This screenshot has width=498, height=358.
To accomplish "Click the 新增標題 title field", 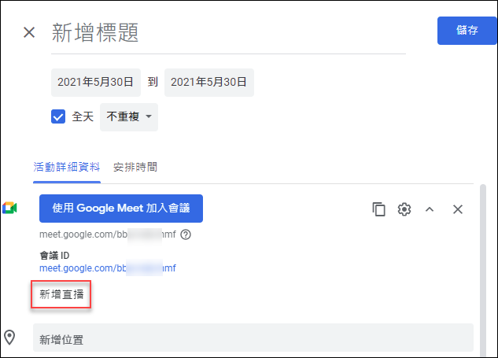I will pos(228,33).
